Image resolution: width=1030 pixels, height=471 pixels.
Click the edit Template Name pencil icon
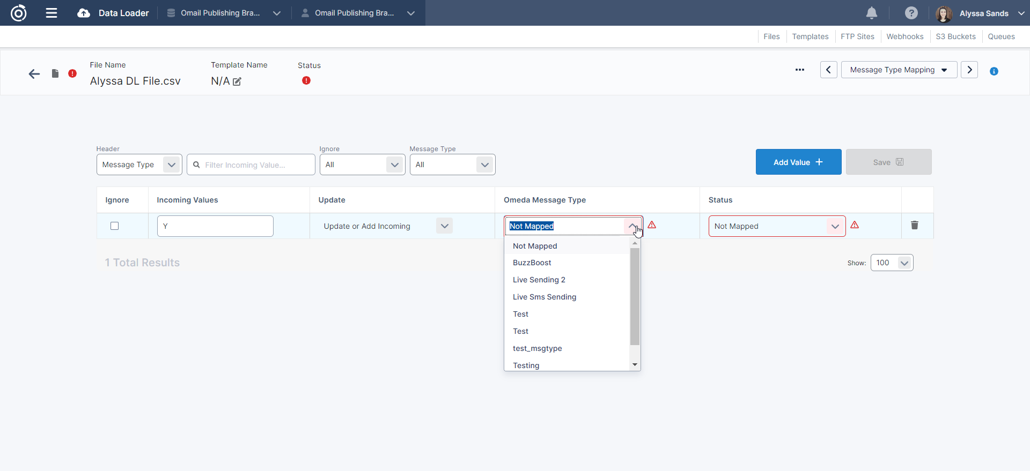237,81
